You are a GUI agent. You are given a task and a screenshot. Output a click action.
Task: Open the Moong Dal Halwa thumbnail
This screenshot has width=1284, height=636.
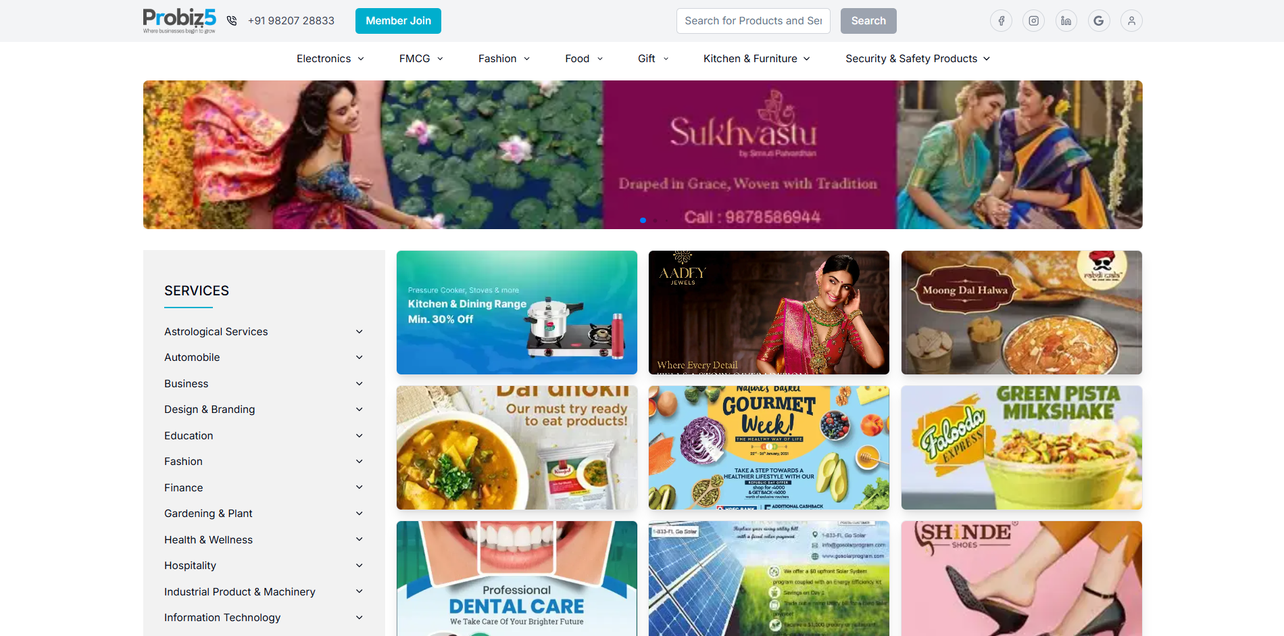click(x=1021, y=312)
